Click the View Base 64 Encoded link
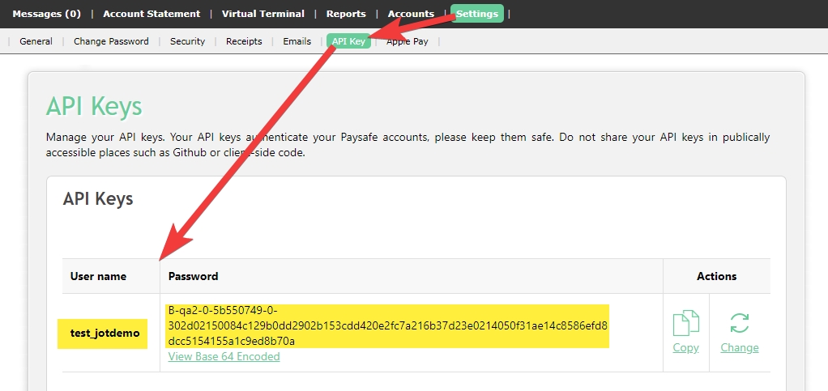The height and width of the screenshot is (391, 828). pos(224,357)
